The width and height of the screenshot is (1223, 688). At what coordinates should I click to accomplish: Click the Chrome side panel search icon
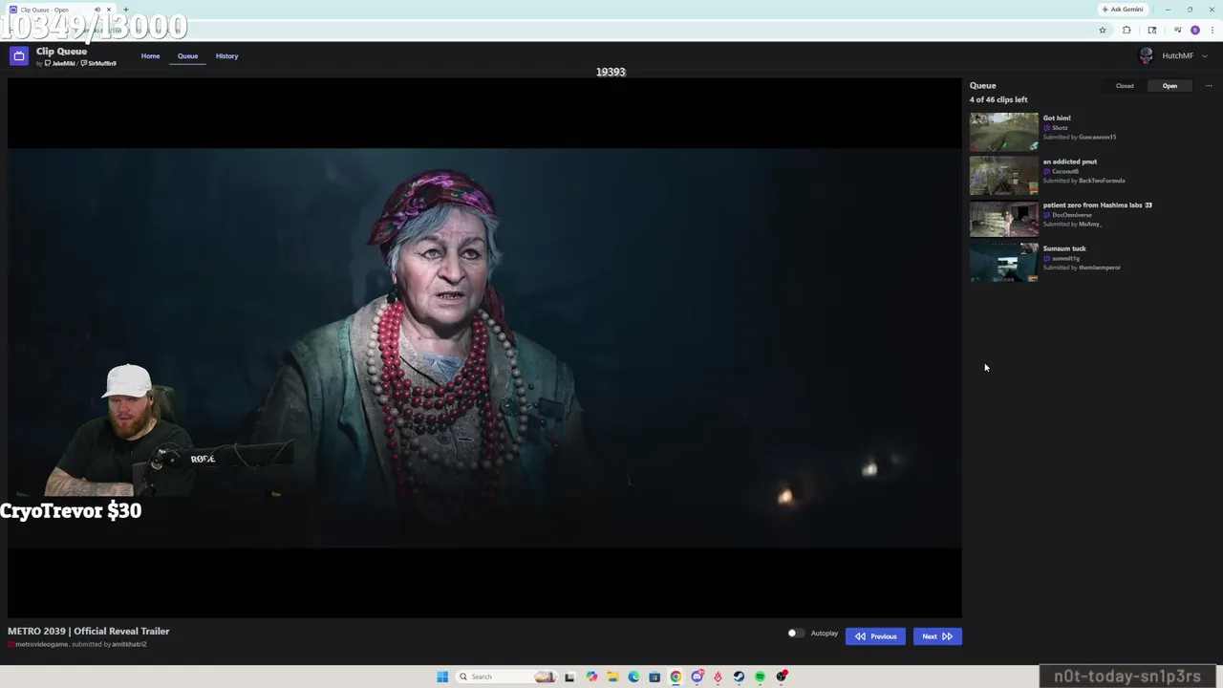pos(1152,31)
